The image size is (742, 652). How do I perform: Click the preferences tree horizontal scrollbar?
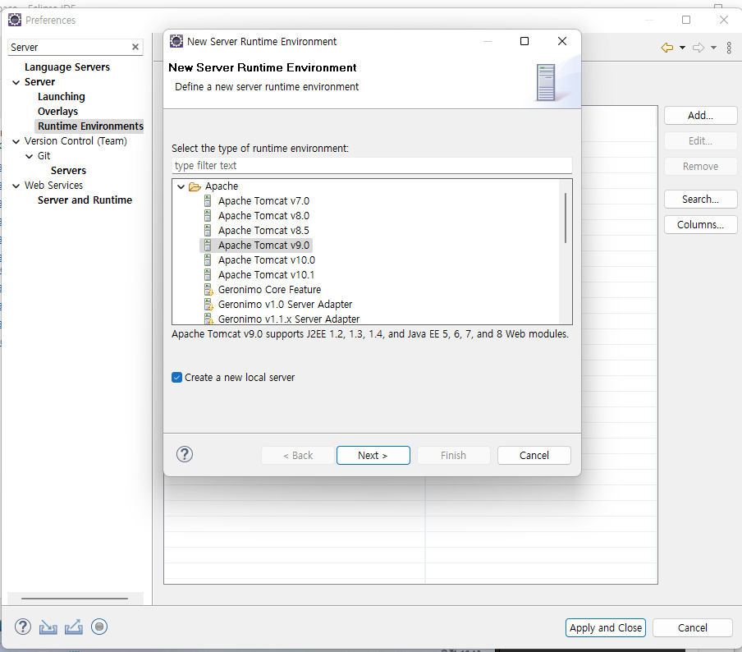[x=75, y=599]
